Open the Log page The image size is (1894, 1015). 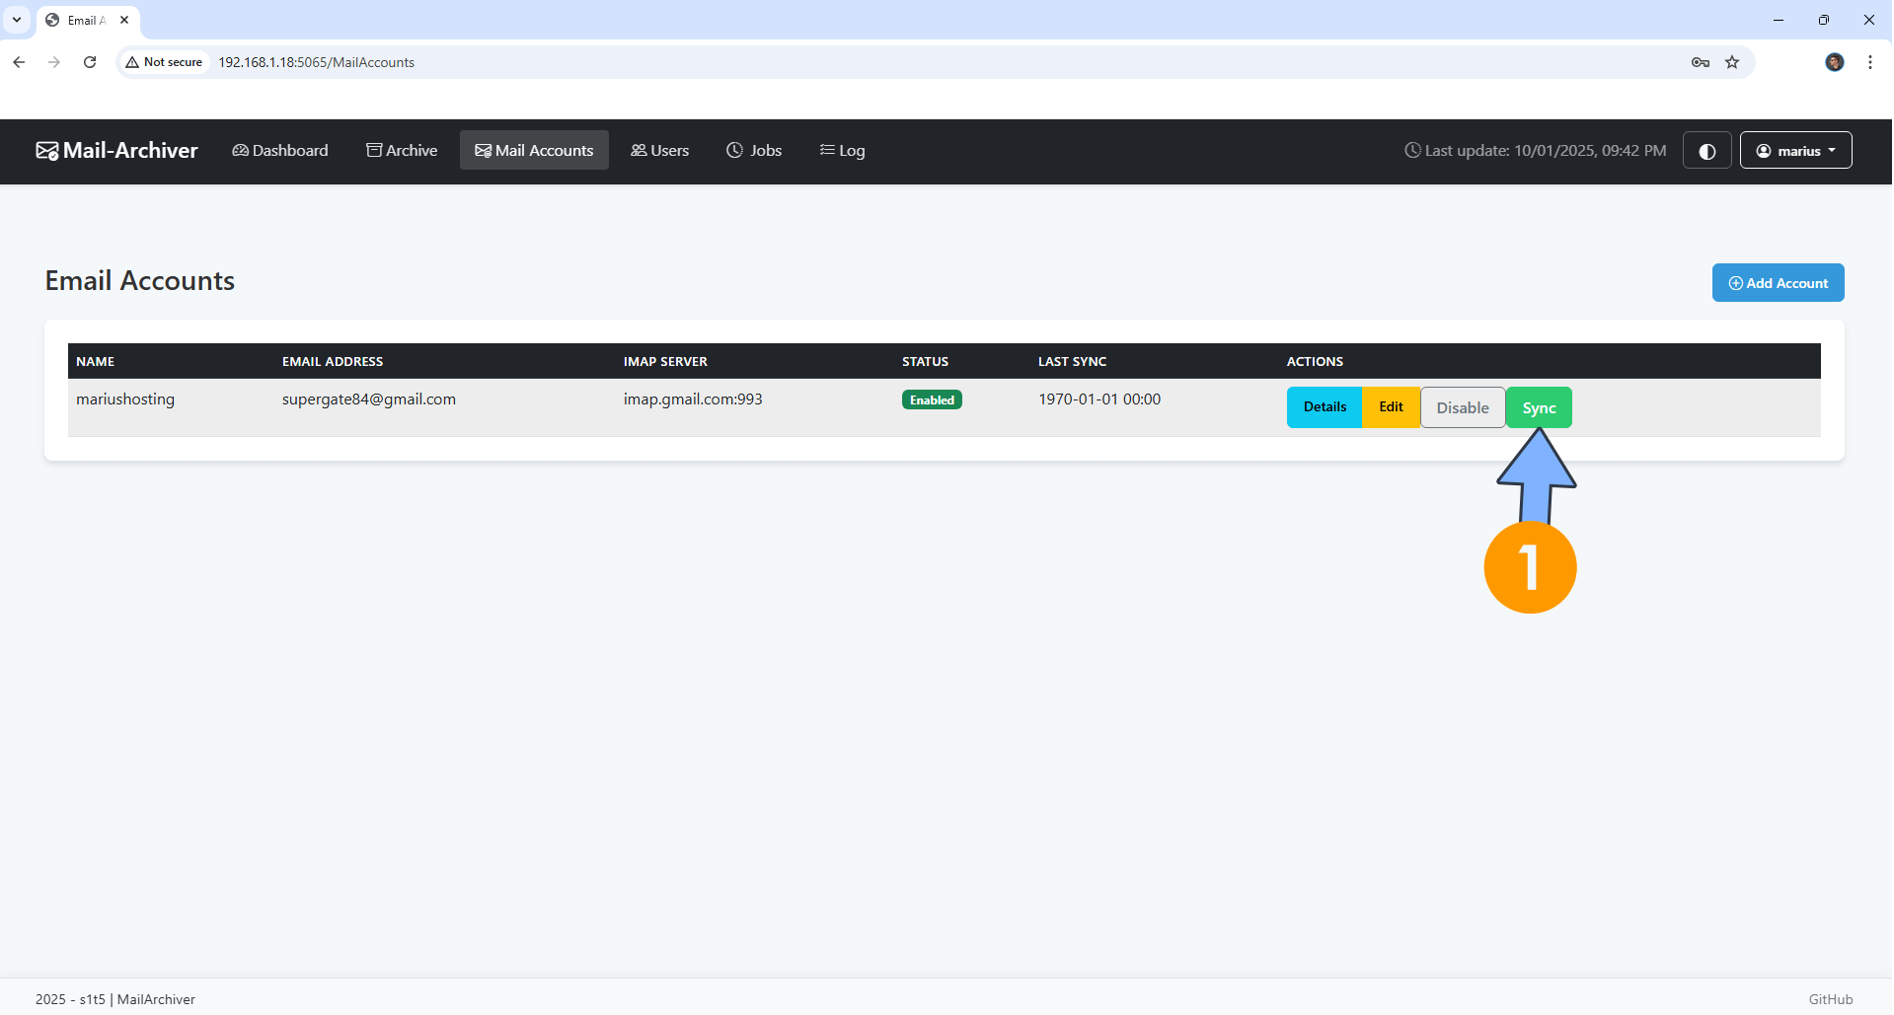pos(842,151)
